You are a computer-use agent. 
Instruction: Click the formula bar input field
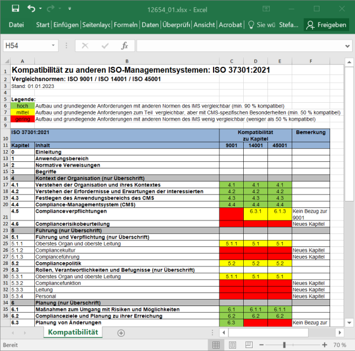coord(237,46)
